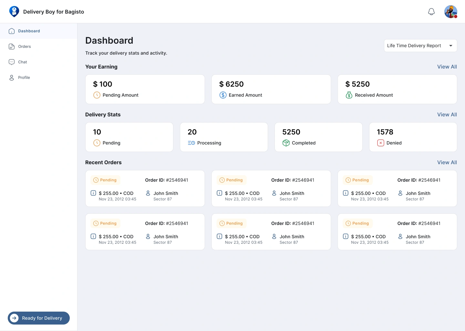The height and width of the screenshot is (331, 465).
Task: Click the Denied label
Action: 394,143
